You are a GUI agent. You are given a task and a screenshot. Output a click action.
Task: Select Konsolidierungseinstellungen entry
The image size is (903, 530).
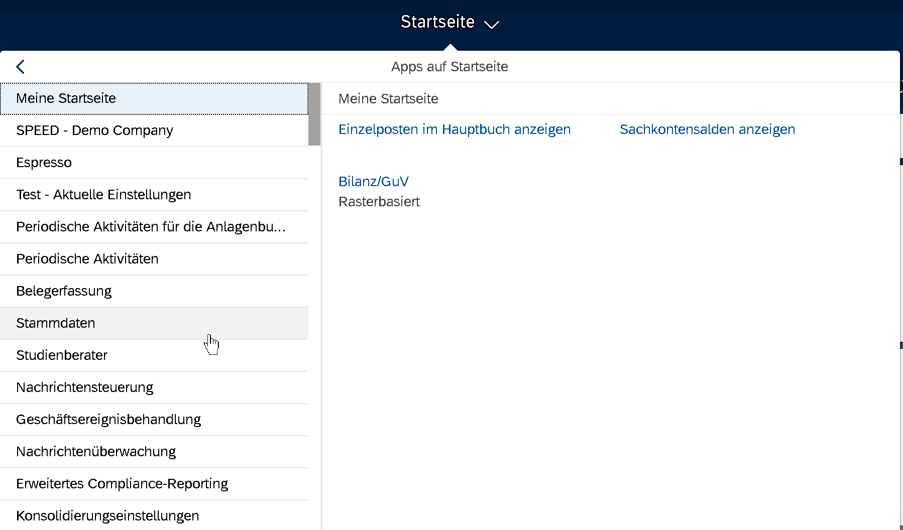click(x=154, y=515)
